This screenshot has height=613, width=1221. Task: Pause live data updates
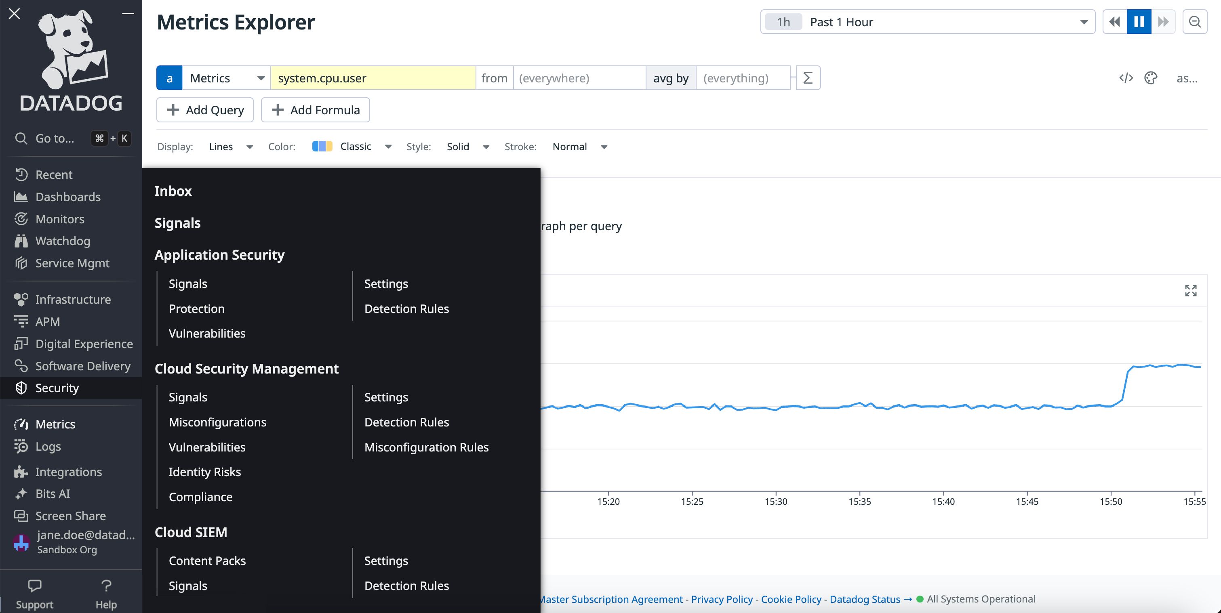[1139, 21]
